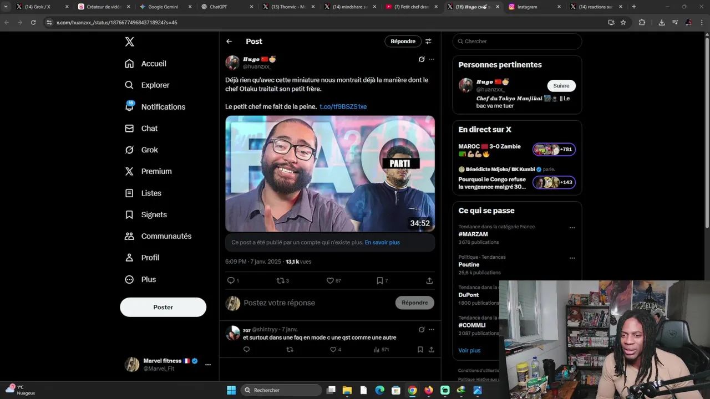Image resolution: width=710 pixels, height=399 pixels.
Task: Open reply sort settings icon in header
Action: coord(428,42)
